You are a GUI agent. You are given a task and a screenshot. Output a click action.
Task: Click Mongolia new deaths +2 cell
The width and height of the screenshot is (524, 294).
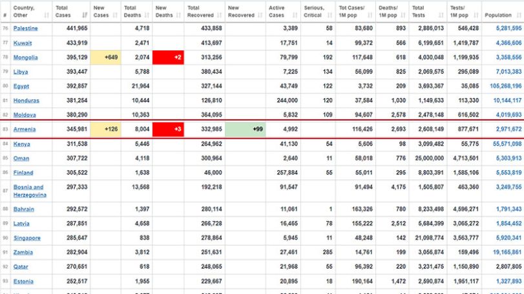point(168,57)
